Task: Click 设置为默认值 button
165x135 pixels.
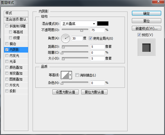Action: [x=66, y=92]
